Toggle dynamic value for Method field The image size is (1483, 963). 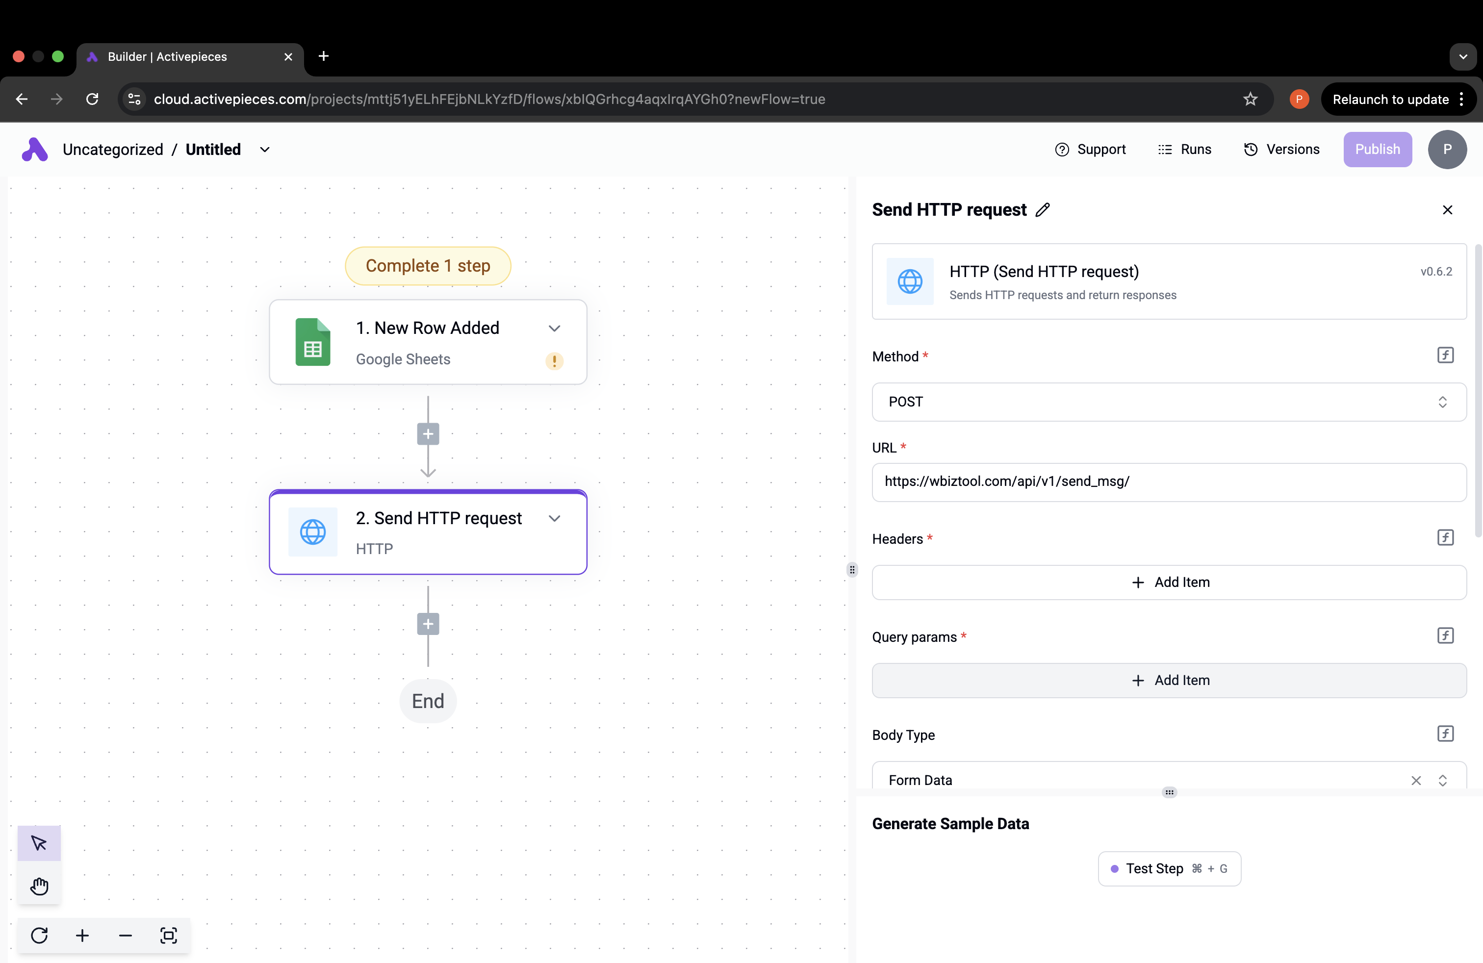click(x=1445, y=355)
